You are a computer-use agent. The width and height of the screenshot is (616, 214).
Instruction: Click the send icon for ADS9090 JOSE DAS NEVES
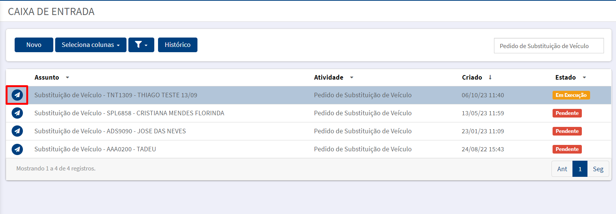tap(17, 131)
